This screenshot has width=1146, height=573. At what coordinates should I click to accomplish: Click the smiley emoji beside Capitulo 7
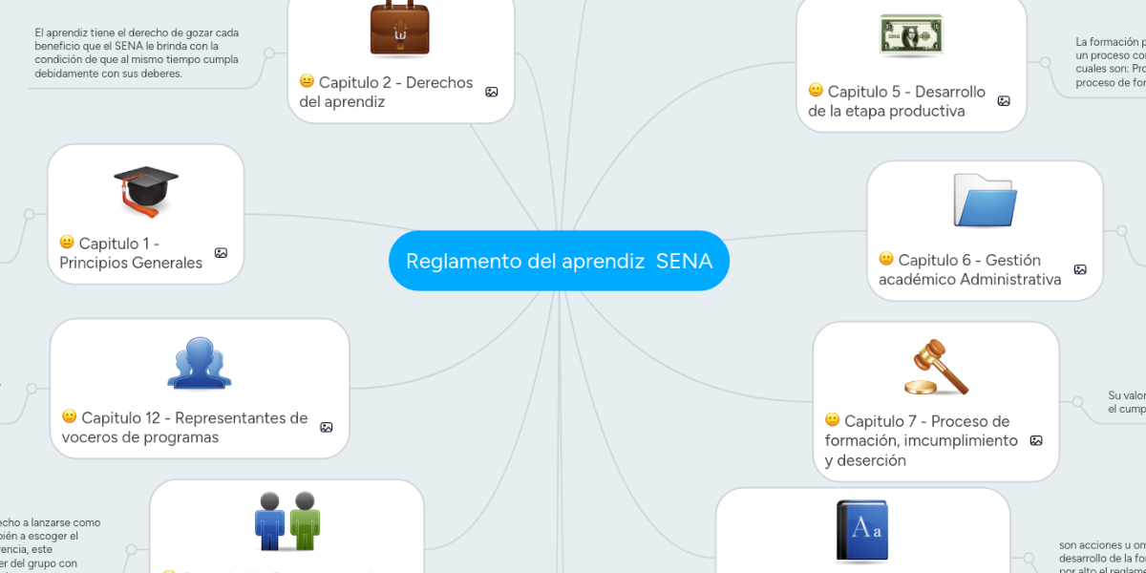click(833, 420)
